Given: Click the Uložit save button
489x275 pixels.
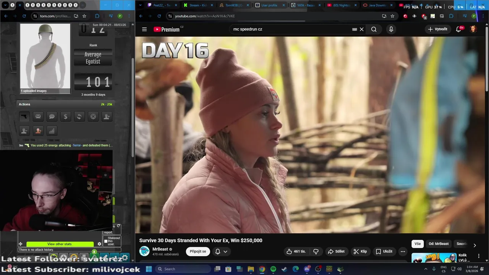Looking at the screenshot, I should coord(384,251).
